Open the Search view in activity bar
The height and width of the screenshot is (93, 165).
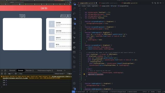click(74, 8)
